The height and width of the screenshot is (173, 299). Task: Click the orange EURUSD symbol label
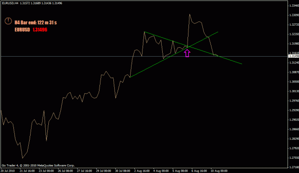point(22,30)
